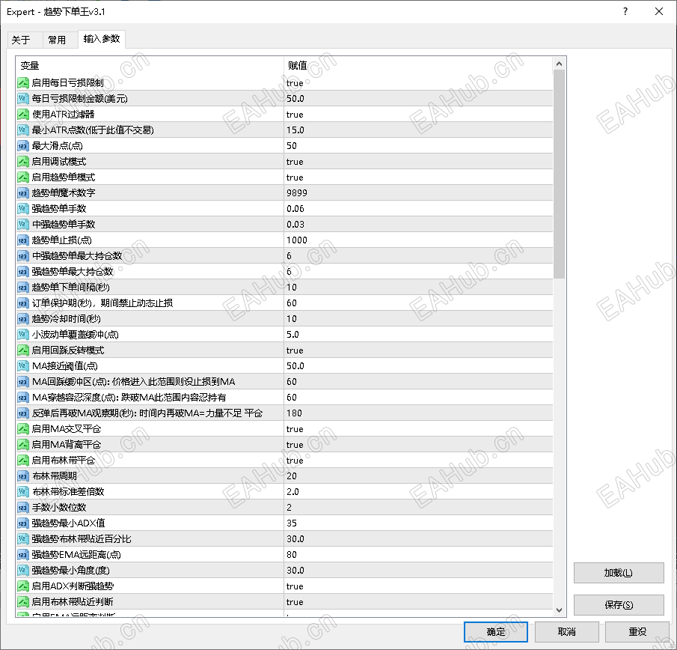The image size is (677, 650).
Task: Click the icon beside 中强趋势单最大持仓数
Action: (x=23, y=256)
